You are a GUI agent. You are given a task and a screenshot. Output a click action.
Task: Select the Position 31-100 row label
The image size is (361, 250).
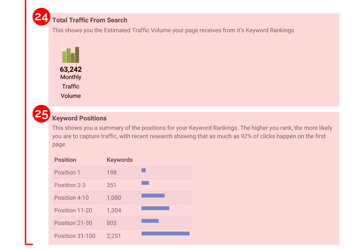tap(75, 236)
